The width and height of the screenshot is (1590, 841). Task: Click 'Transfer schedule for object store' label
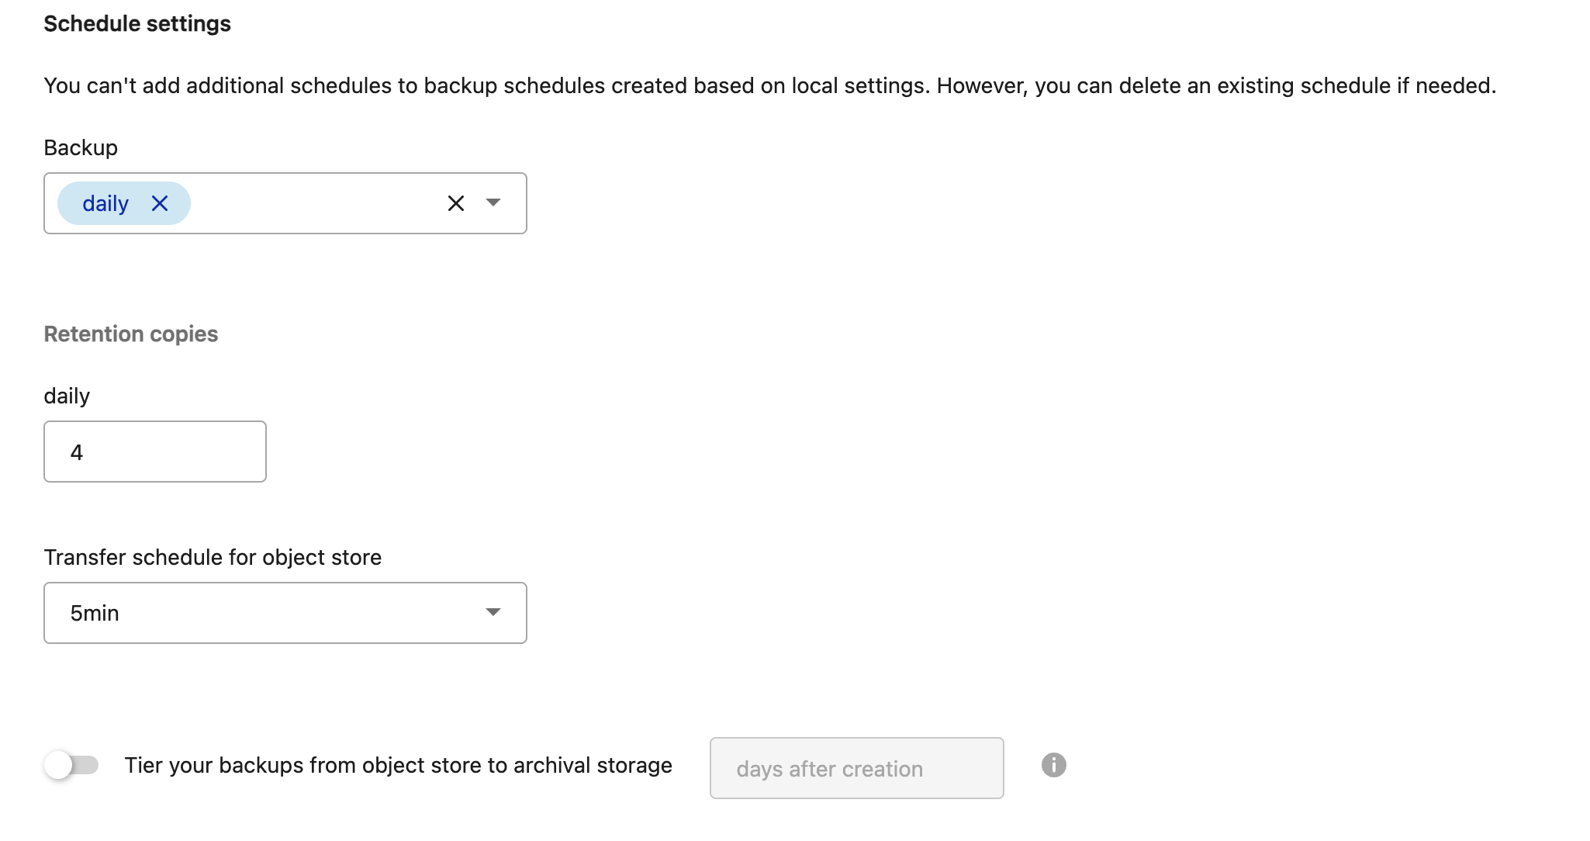tap(213, 557)
